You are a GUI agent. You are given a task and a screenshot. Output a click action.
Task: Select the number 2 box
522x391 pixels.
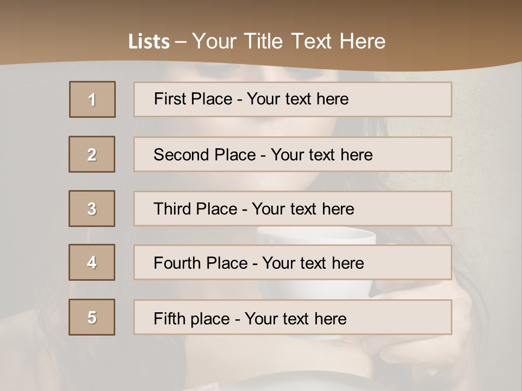(92, 154)
